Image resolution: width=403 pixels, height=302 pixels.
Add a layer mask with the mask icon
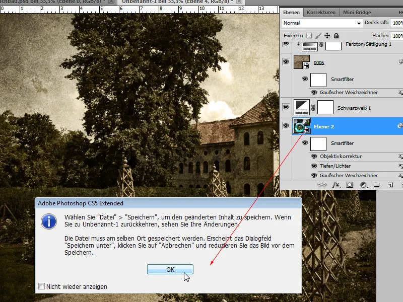[350, 185]
